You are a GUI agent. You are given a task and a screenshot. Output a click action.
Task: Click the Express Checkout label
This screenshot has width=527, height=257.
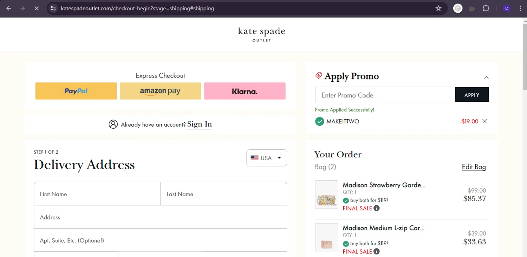pyautogui.click(x=160, y=75)
